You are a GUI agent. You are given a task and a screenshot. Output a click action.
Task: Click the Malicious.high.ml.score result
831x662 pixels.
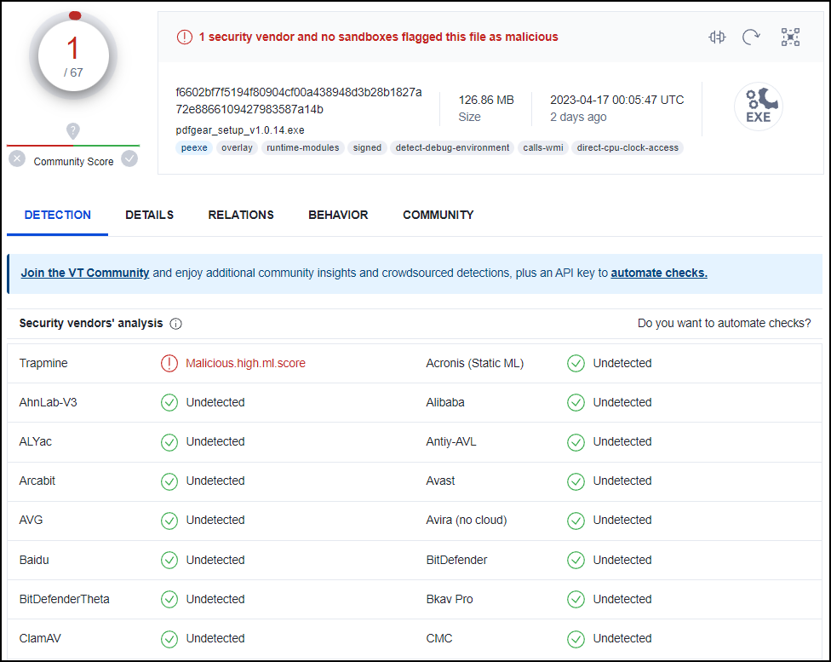pos(245,363)
